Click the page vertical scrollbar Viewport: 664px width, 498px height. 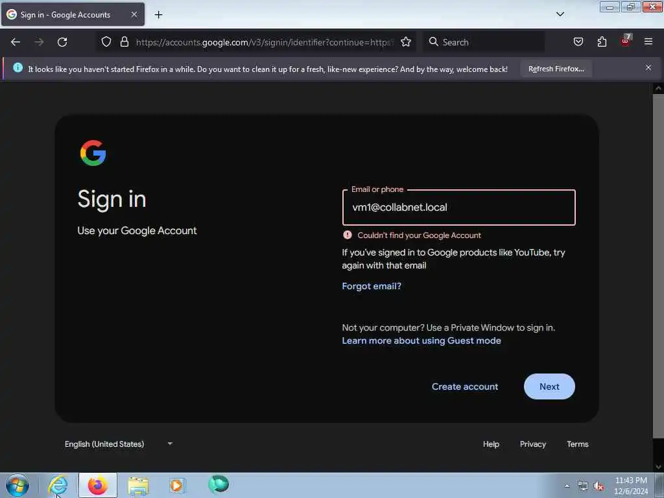(x=658, y=266)
